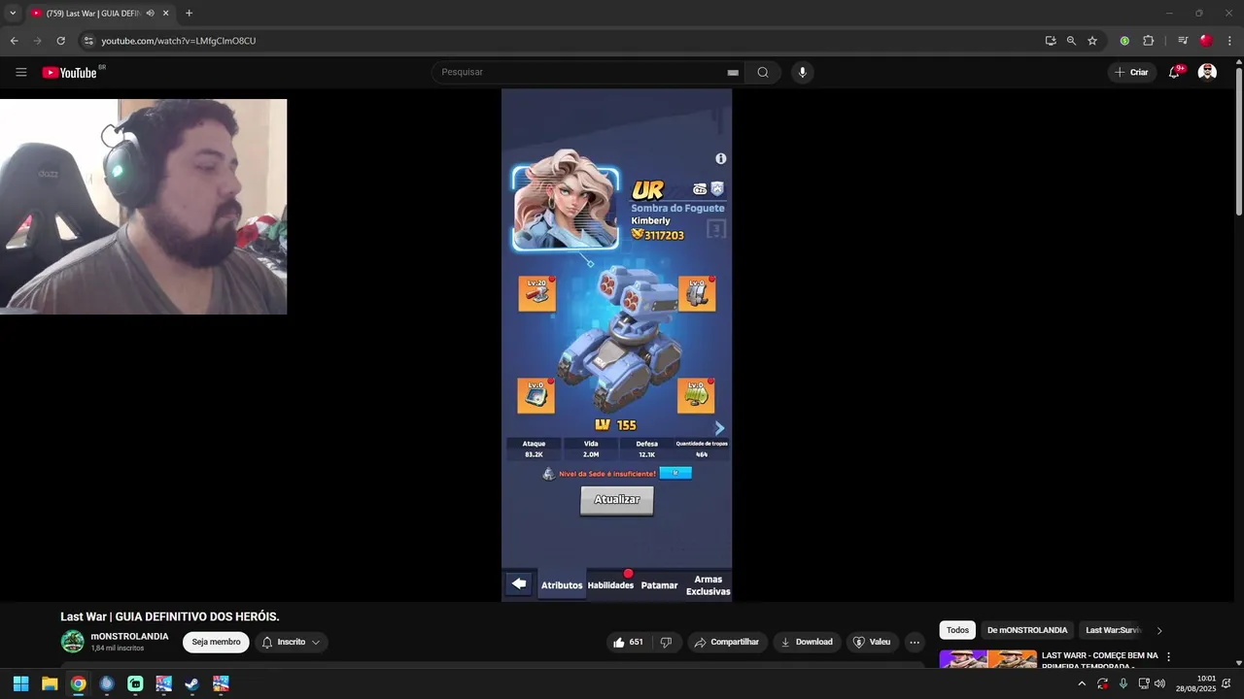Start voice search with the microphone
Screen dimensions: 1244x699
pos(803,72)
